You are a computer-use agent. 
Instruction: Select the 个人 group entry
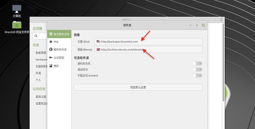click(x=38, y=80)
